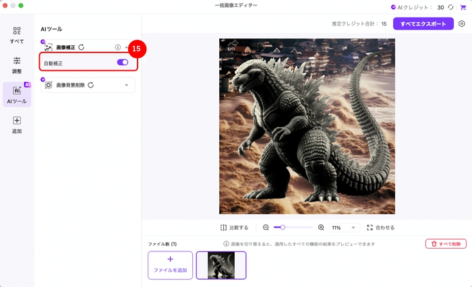Open the shopping cart icon
Screen dimensions: 472x287
(463, 7)
